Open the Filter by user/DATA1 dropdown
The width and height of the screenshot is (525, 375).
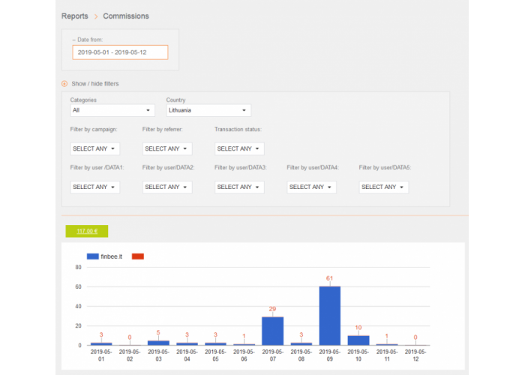click(95, 187)
